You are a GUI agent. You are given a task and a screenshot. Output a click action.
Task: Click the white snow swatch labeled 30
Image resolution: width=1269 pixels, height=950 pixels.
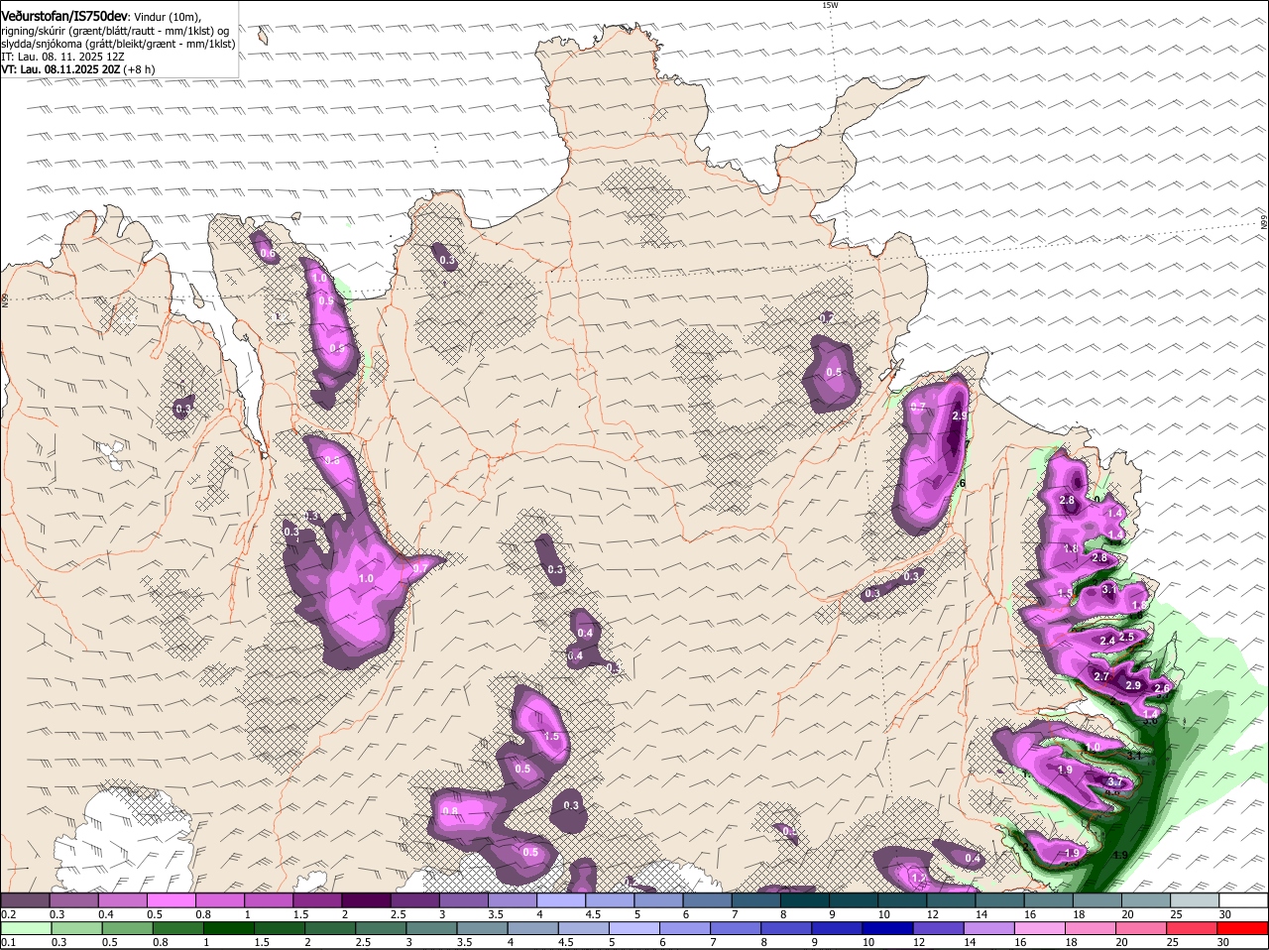tap(1243, 900)
